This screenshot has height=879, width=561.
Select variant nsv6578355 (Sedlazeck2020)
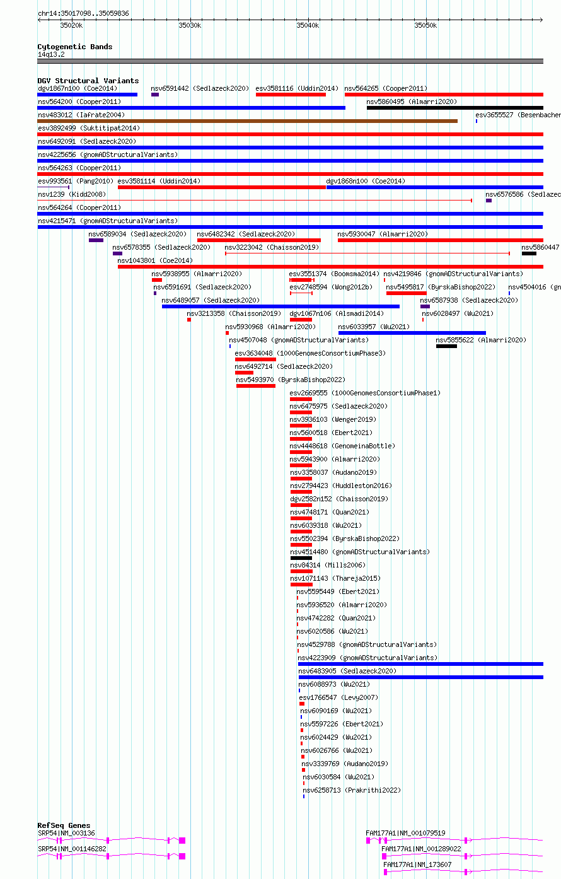tap(117, 253)
